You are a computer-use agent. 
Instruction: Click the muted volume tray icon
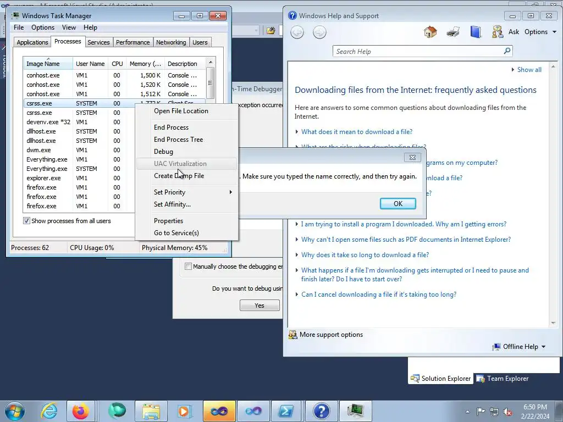pyautogui.click(x=507, y=412)
